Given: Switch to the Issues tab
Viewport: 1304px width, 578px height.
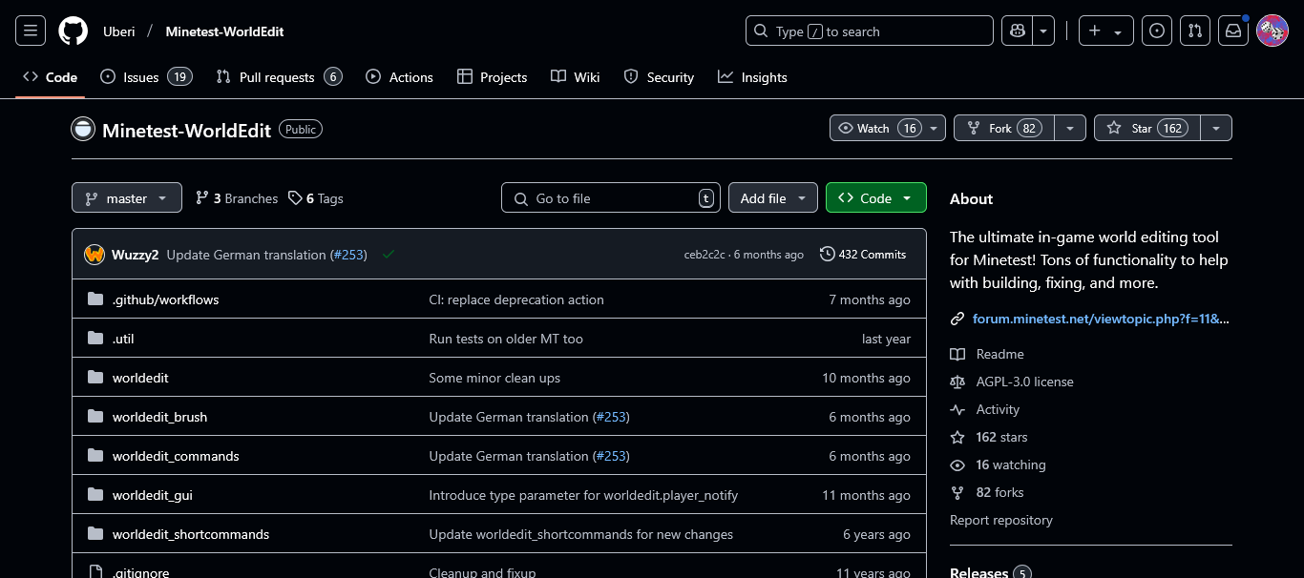Looking at the screenshot, I should point(146,77).
